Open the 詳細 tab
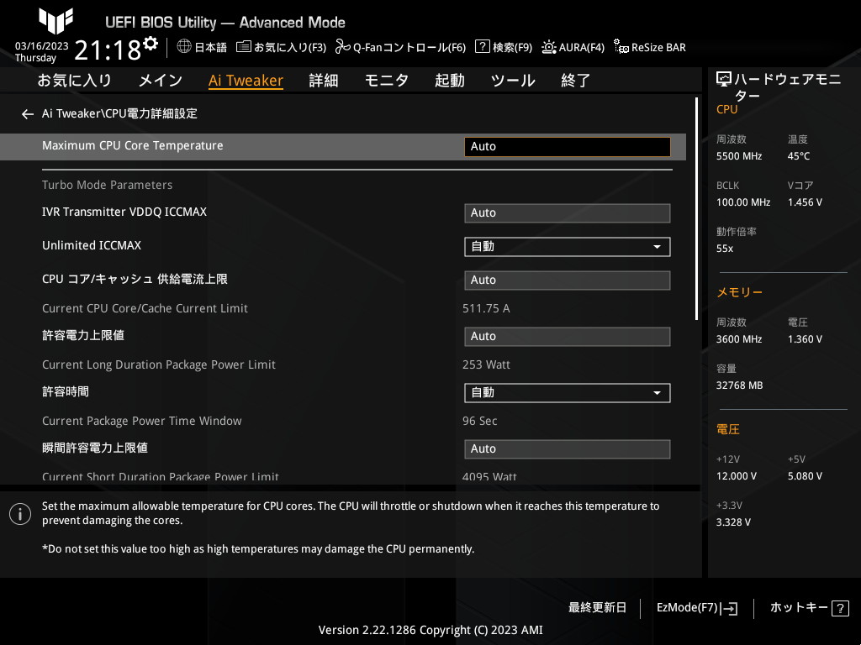 pyautogui.click(x=324, y=81)
